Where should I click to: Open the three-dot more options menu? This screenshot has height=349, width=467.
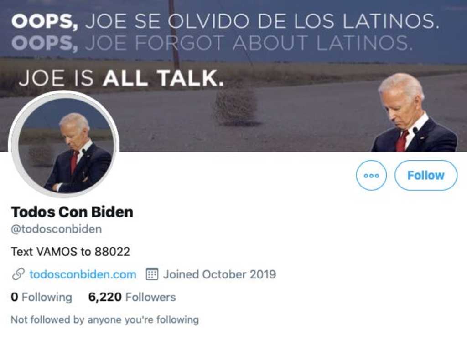coord(371,175)
